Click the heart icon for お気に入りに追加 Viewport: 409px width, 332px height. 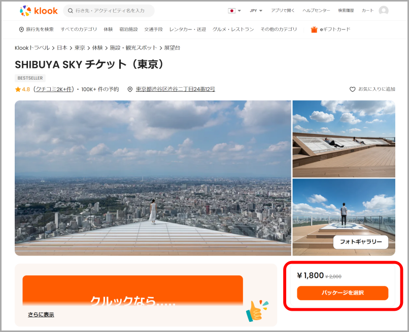352,89
